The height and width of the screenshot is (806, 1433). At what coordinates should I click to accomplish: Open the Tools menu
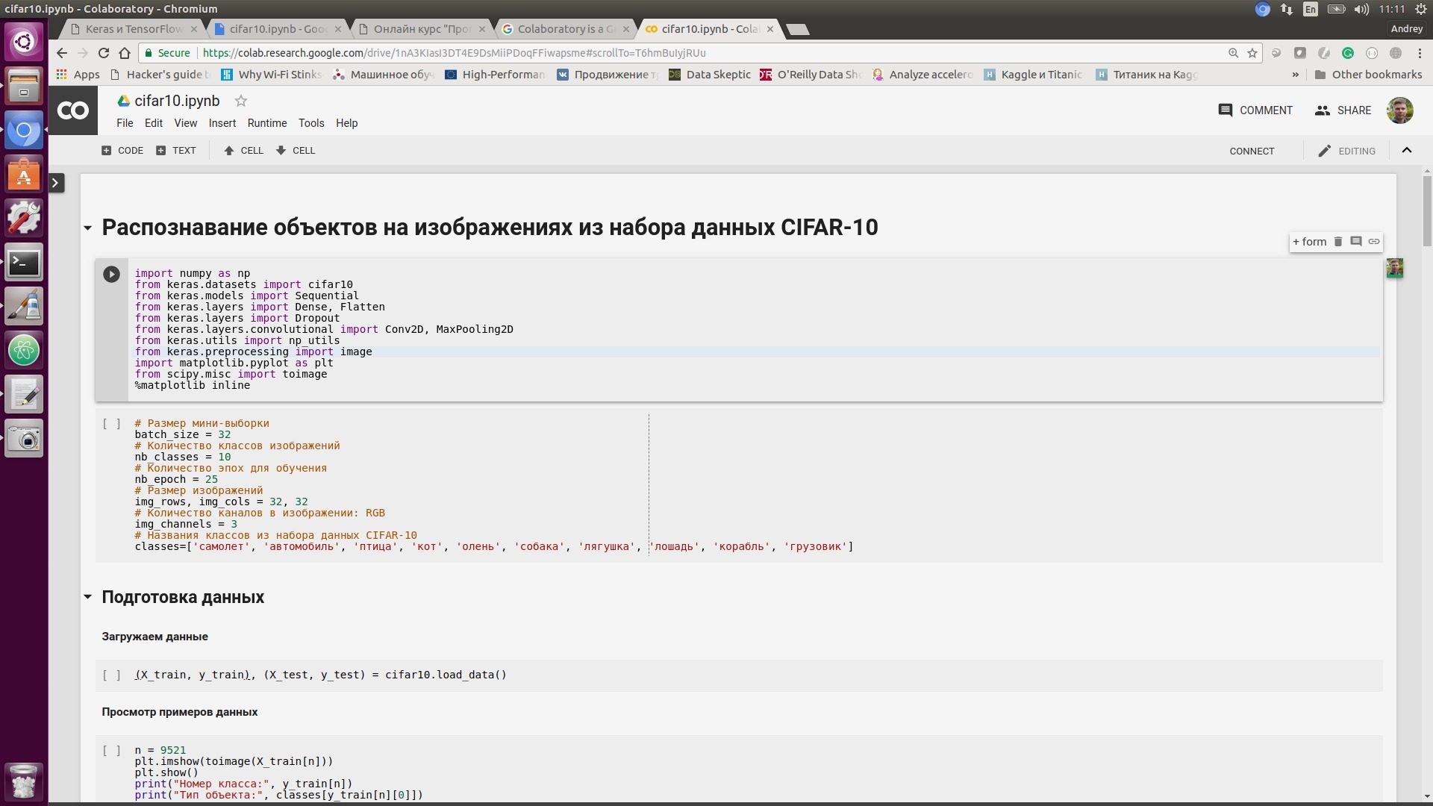click(x=310, y=123)
